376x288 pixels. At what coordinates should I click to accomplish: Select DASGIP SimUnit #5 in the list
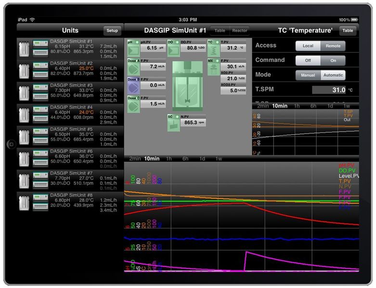tap(70, 137)
